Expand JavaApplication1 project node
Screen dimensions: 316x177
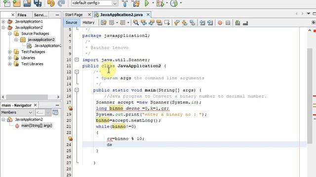point(3,22)
